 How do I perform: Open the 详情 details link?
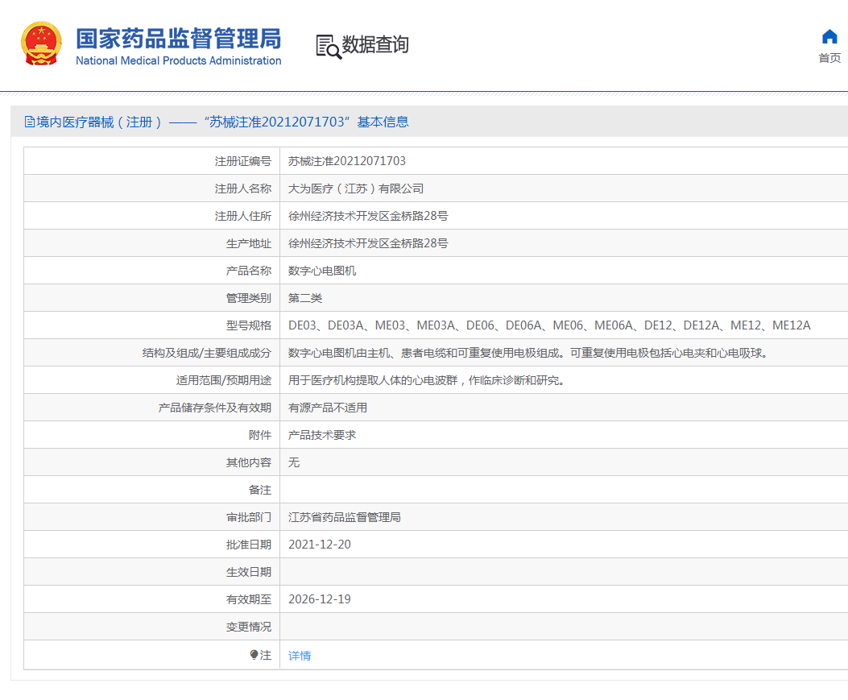coord(300,656)
